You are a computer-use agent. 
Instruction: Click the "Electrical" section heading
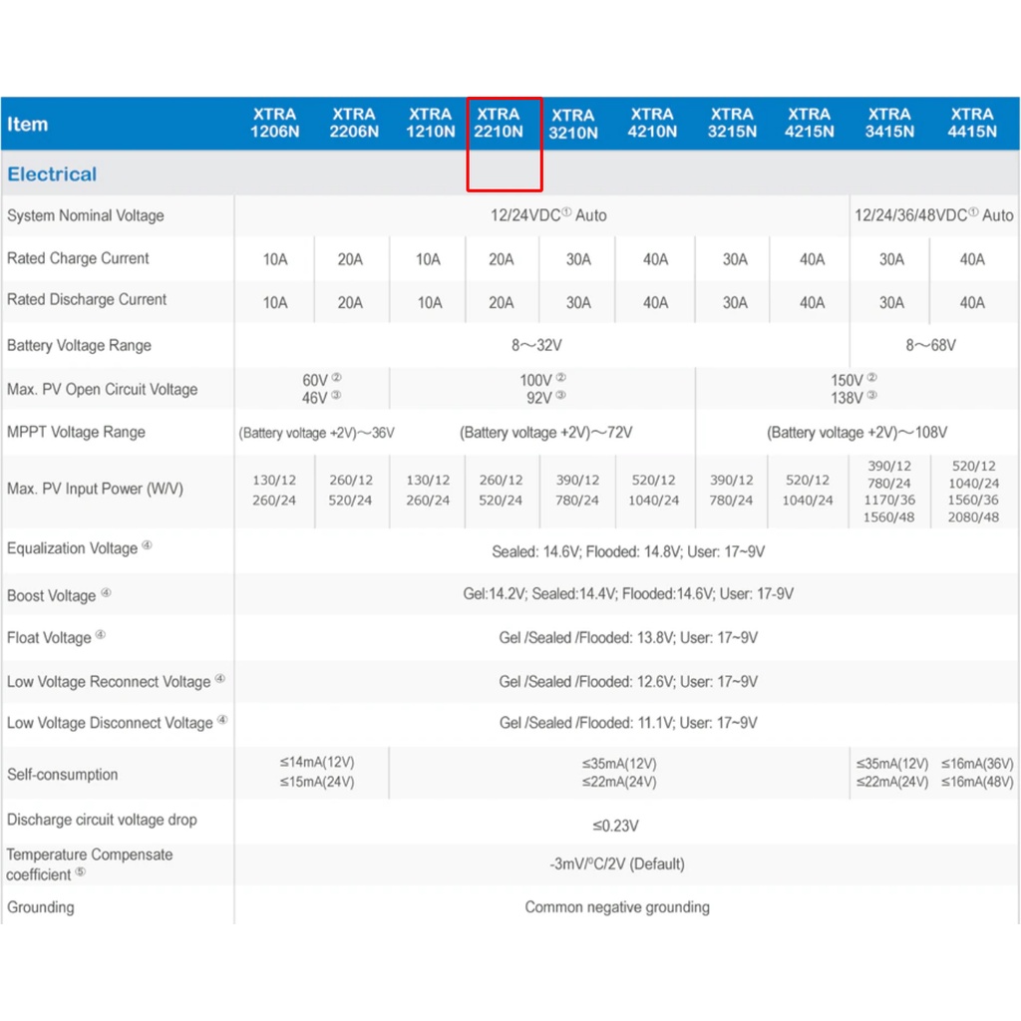tap(52, 173)
